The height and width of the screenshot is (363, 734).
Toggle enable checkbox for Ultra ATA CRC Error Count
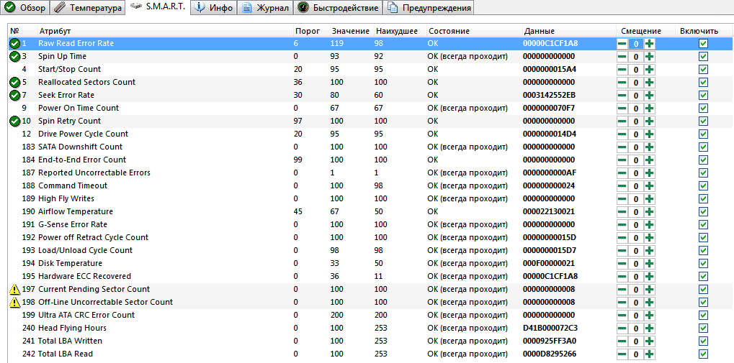[703, 316]
